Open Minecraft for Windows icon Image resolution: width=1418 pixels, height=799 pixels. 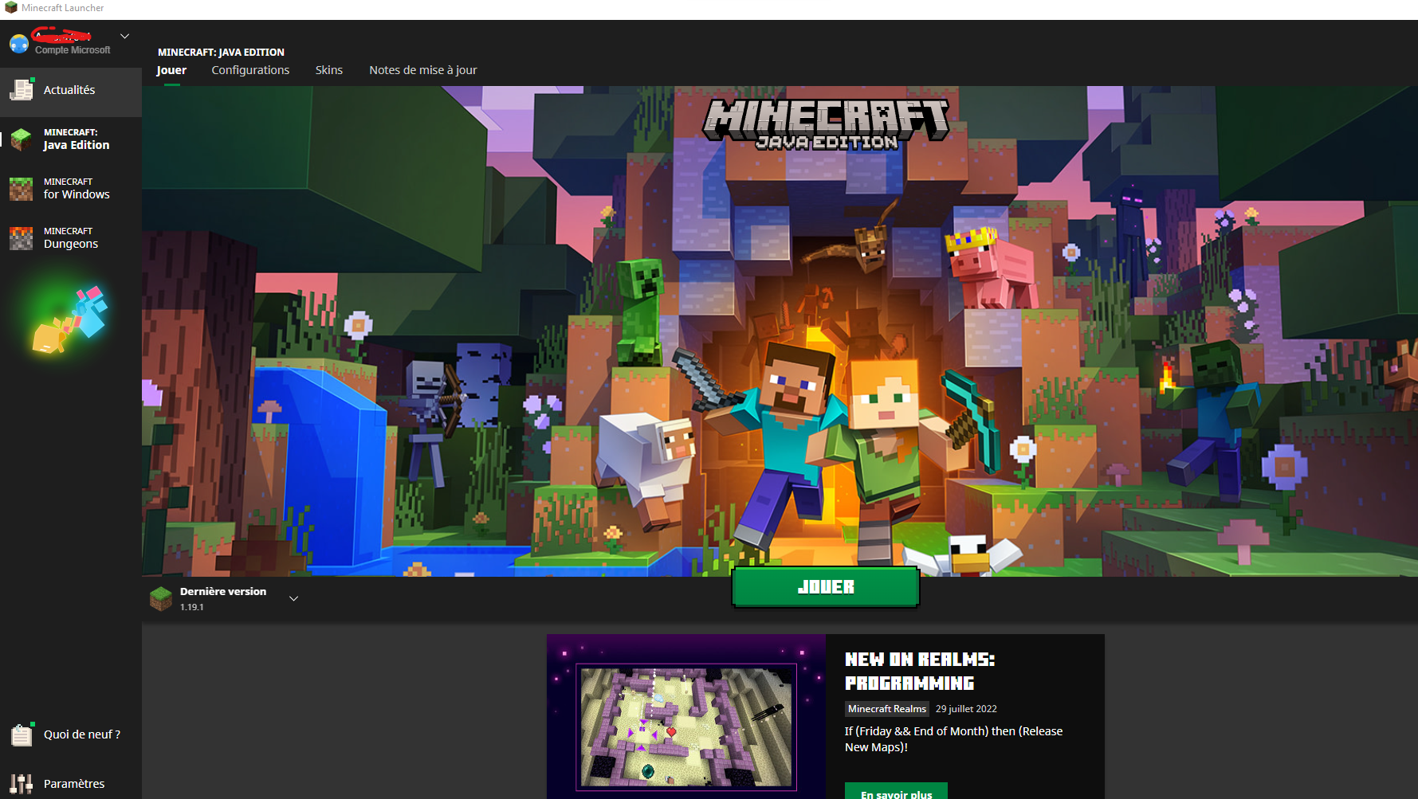[x=22, y=189]
